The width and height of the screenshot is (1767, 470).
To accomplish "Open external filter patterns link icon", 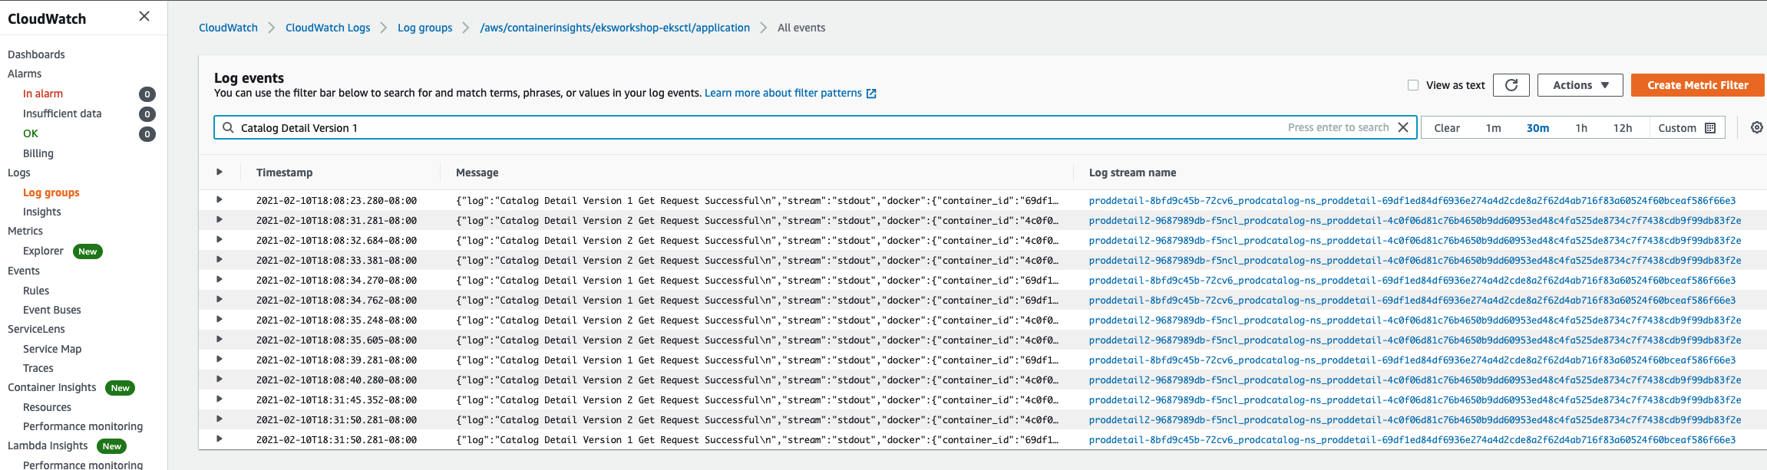I will (x=871, y=94).
